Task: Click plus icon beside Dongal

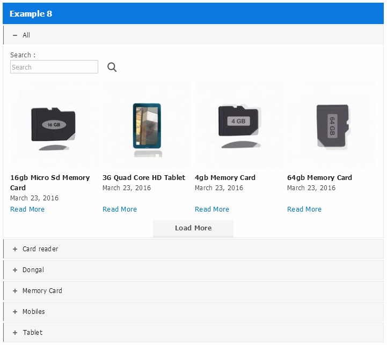Action: [15, 270]
